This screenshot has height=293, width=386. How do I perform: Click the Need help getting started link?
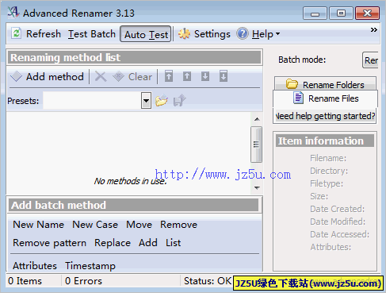tap(325, 116)
